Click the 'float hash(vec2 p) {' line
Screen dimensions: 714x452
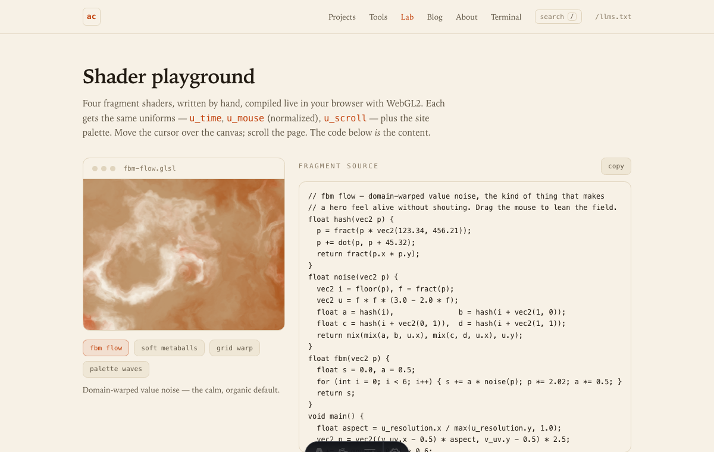(351, 219)
